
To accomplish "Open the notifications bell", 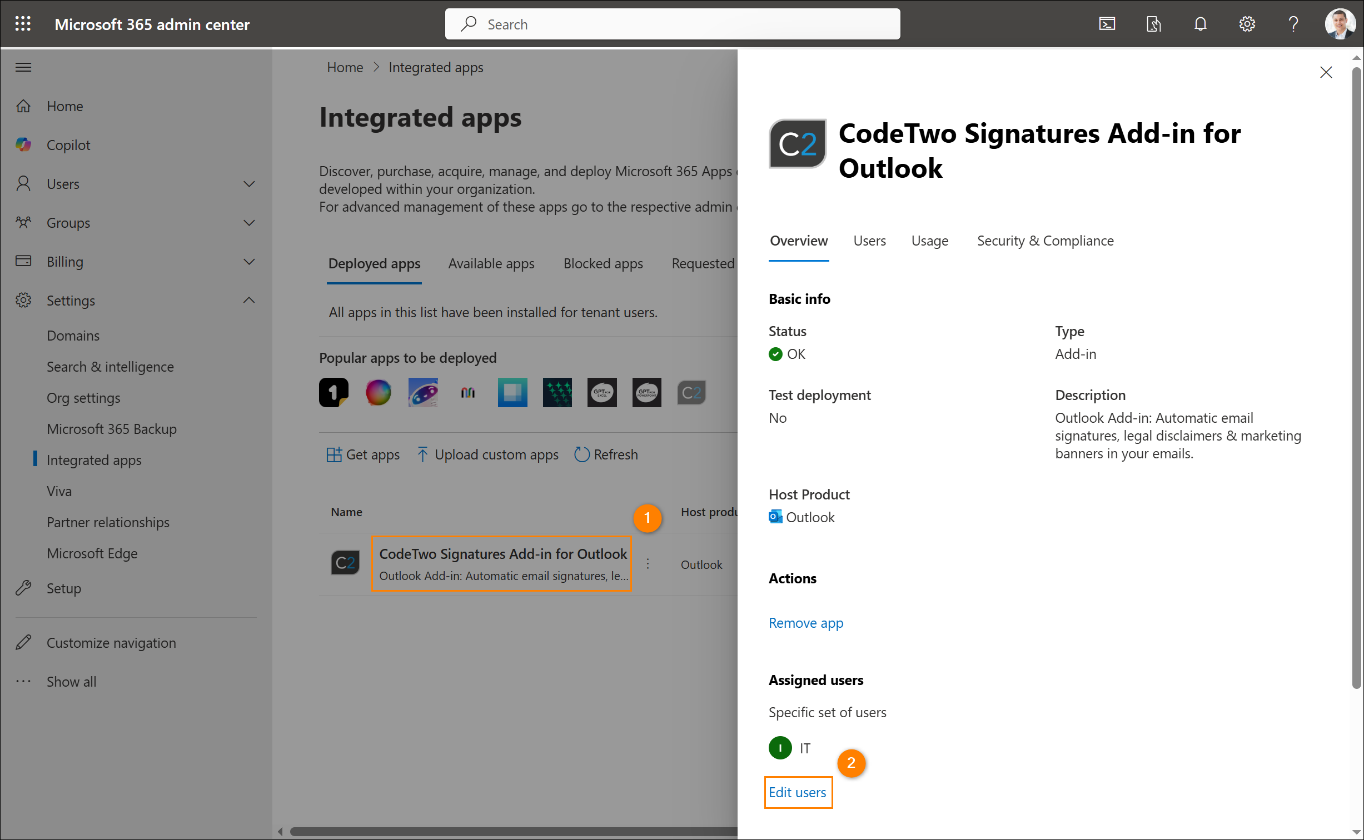I will tap(1201, 24).
